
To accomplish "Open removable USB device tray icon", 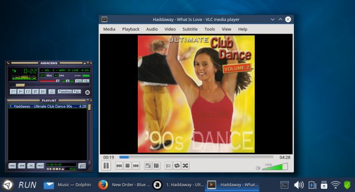I will click(324, 185).
